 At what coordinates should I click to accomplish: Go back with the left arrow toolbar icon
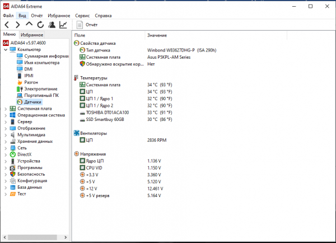coord(7,25)
